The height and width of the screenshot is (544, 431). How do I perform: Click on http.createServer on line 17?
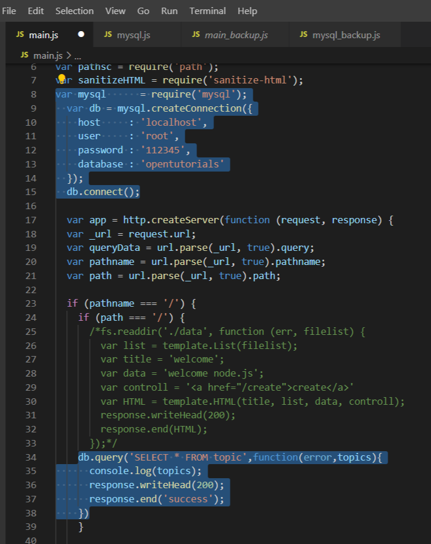pos(171,220)
